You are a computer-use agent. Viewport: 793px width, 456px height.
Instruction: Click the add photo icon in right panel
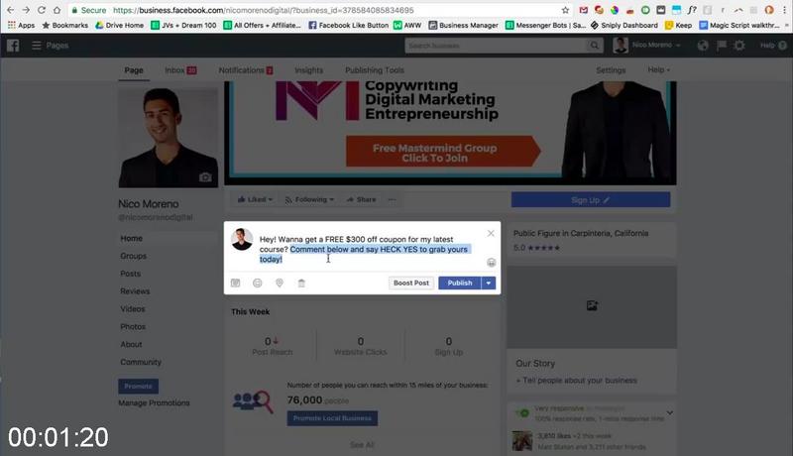pos(592,305)
